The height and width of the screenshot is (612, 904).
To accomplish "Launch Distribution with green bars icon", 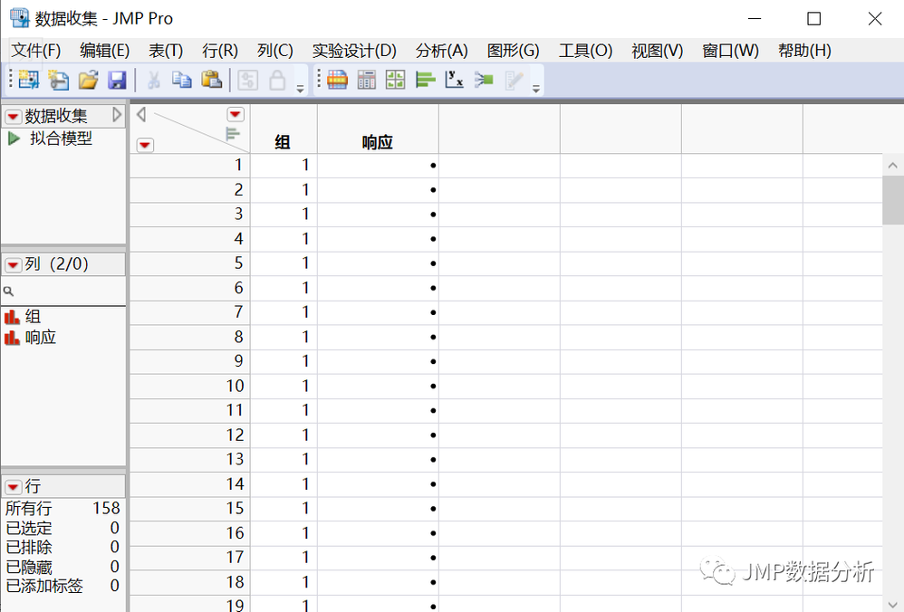I will click(425, 80).
